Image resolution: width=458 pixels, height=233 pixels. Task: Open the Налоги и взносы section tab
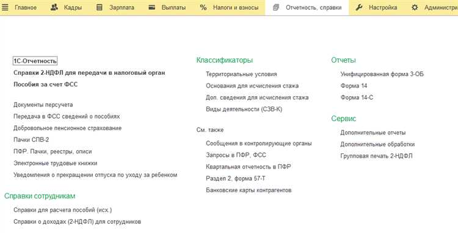(236, 7)
